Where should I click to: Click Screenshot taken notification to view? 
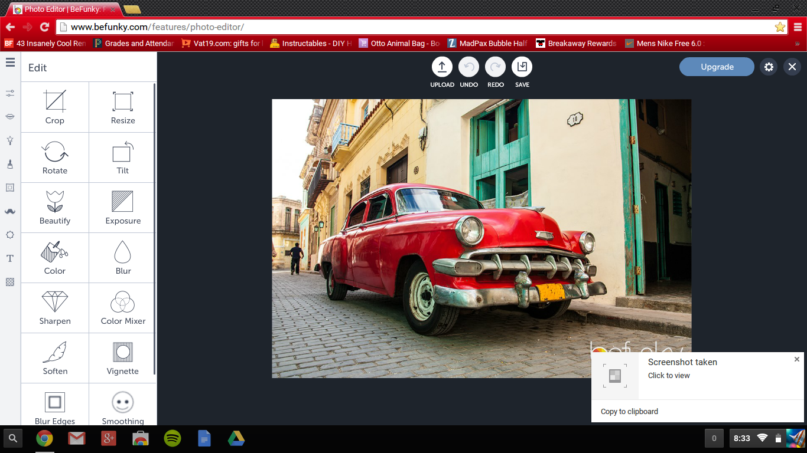697,376
